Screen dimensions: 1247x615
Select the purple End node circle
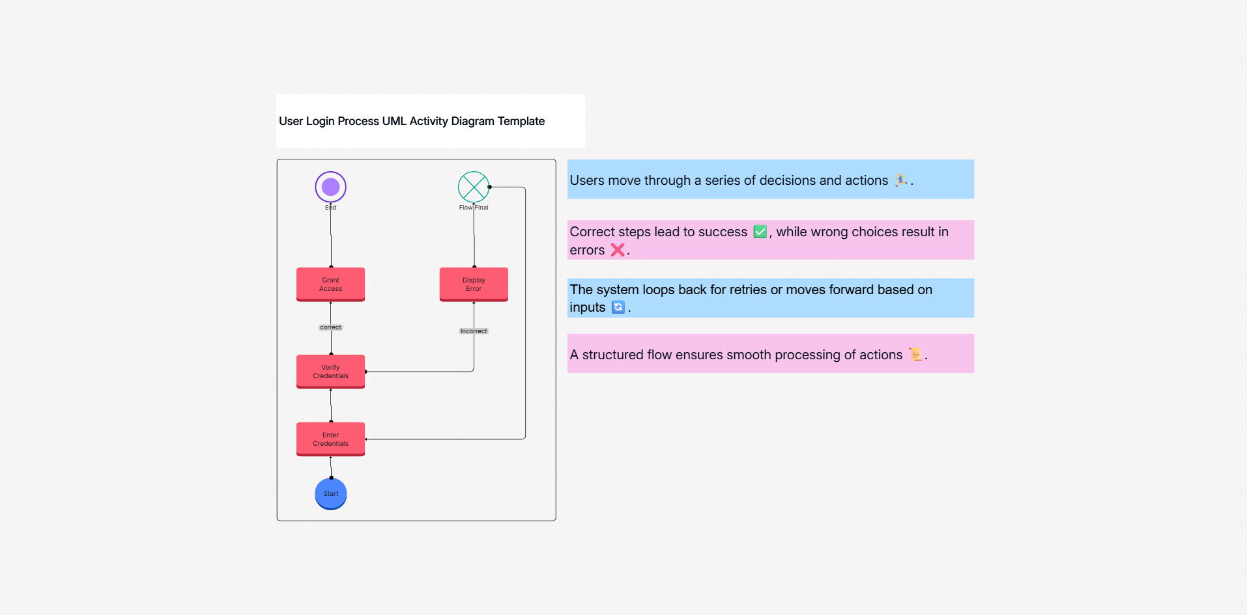point(330,187)
